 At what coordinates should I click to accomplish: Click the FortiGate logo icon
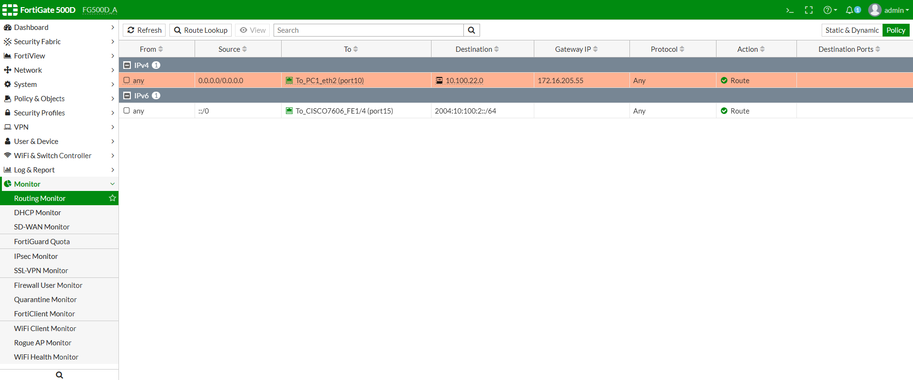[10, 10]
